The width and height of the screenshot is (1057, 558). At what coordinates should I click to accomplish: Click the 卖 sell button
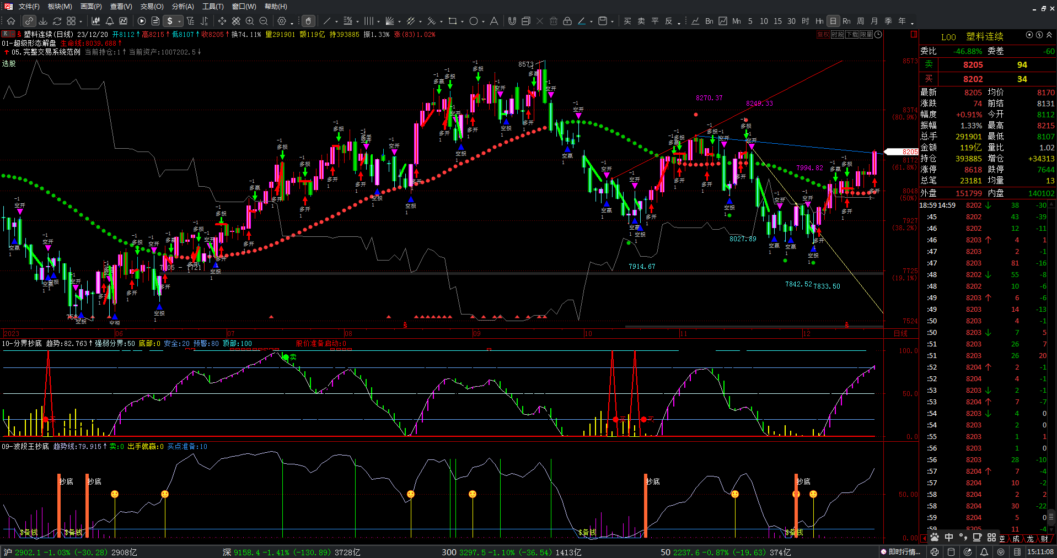click(641, 21)
